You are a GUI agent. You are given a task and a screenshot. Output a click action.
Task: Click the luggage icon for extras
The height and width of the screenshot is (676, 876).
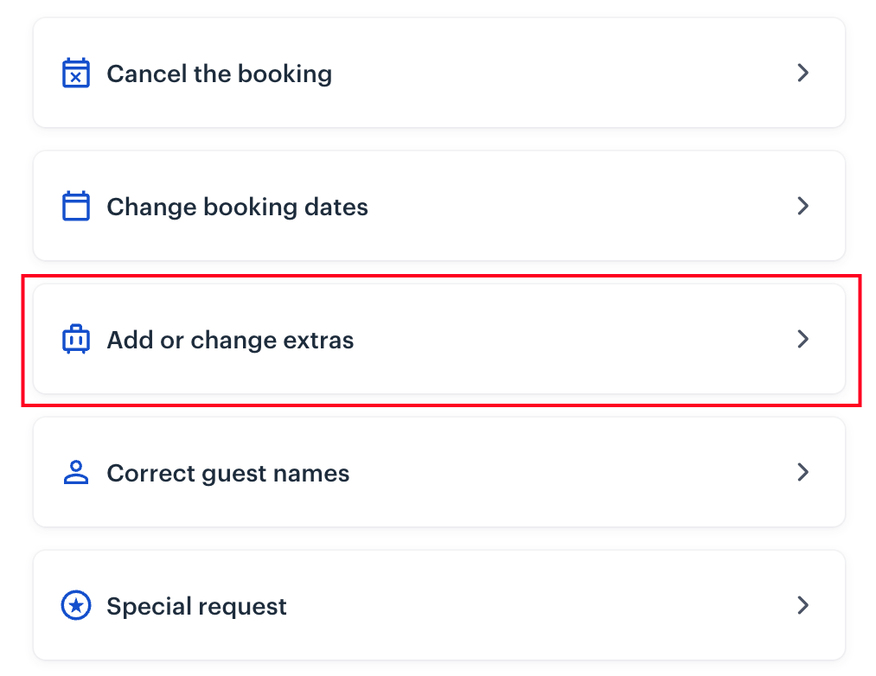tap(76, 340)
